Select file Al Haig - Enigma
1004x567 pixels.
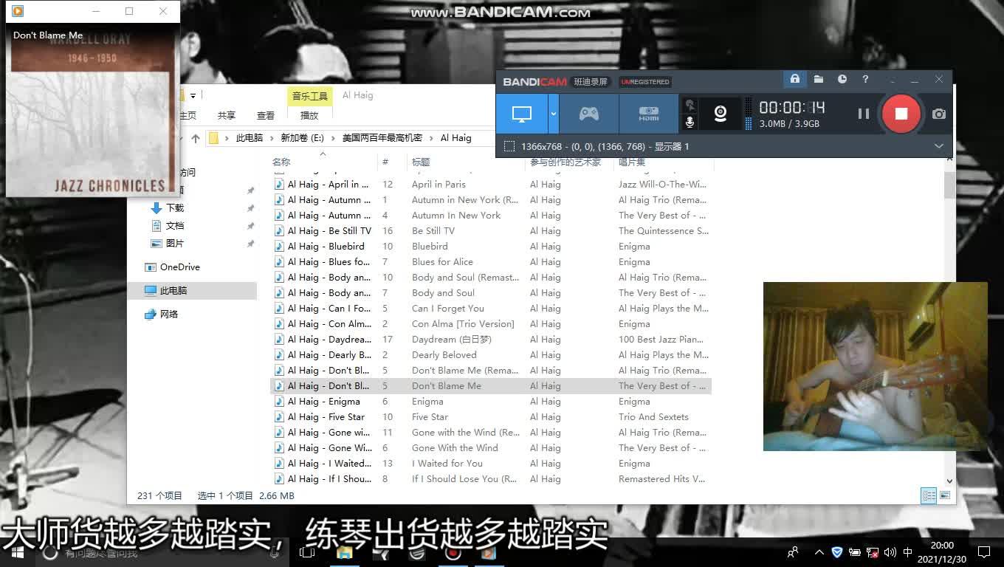(324, 402)
